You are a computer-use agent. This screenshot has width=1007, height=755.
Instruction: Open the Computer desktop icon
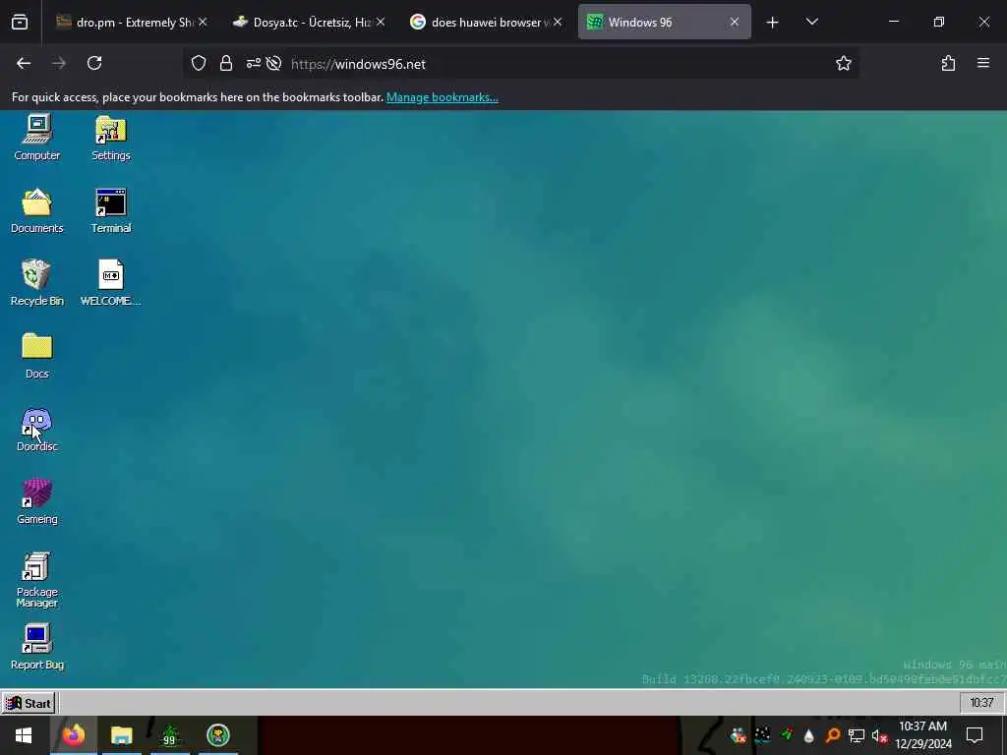click(x=36, y=138)
